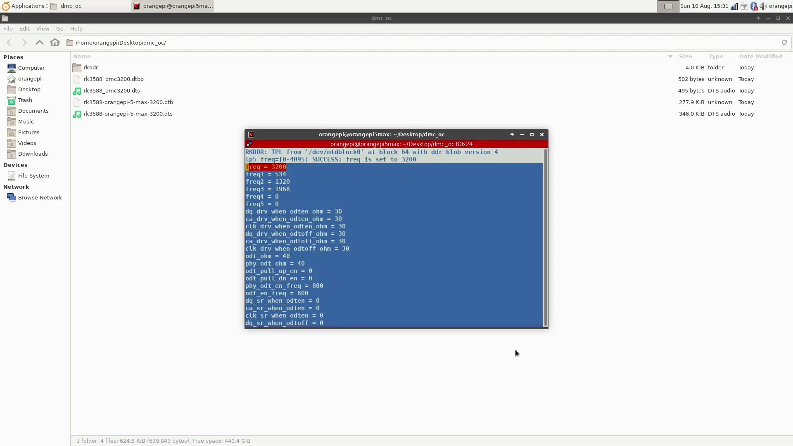The image size is (793, 446).
Task: Click the volume icon in system tray
Action: (763, 6)
